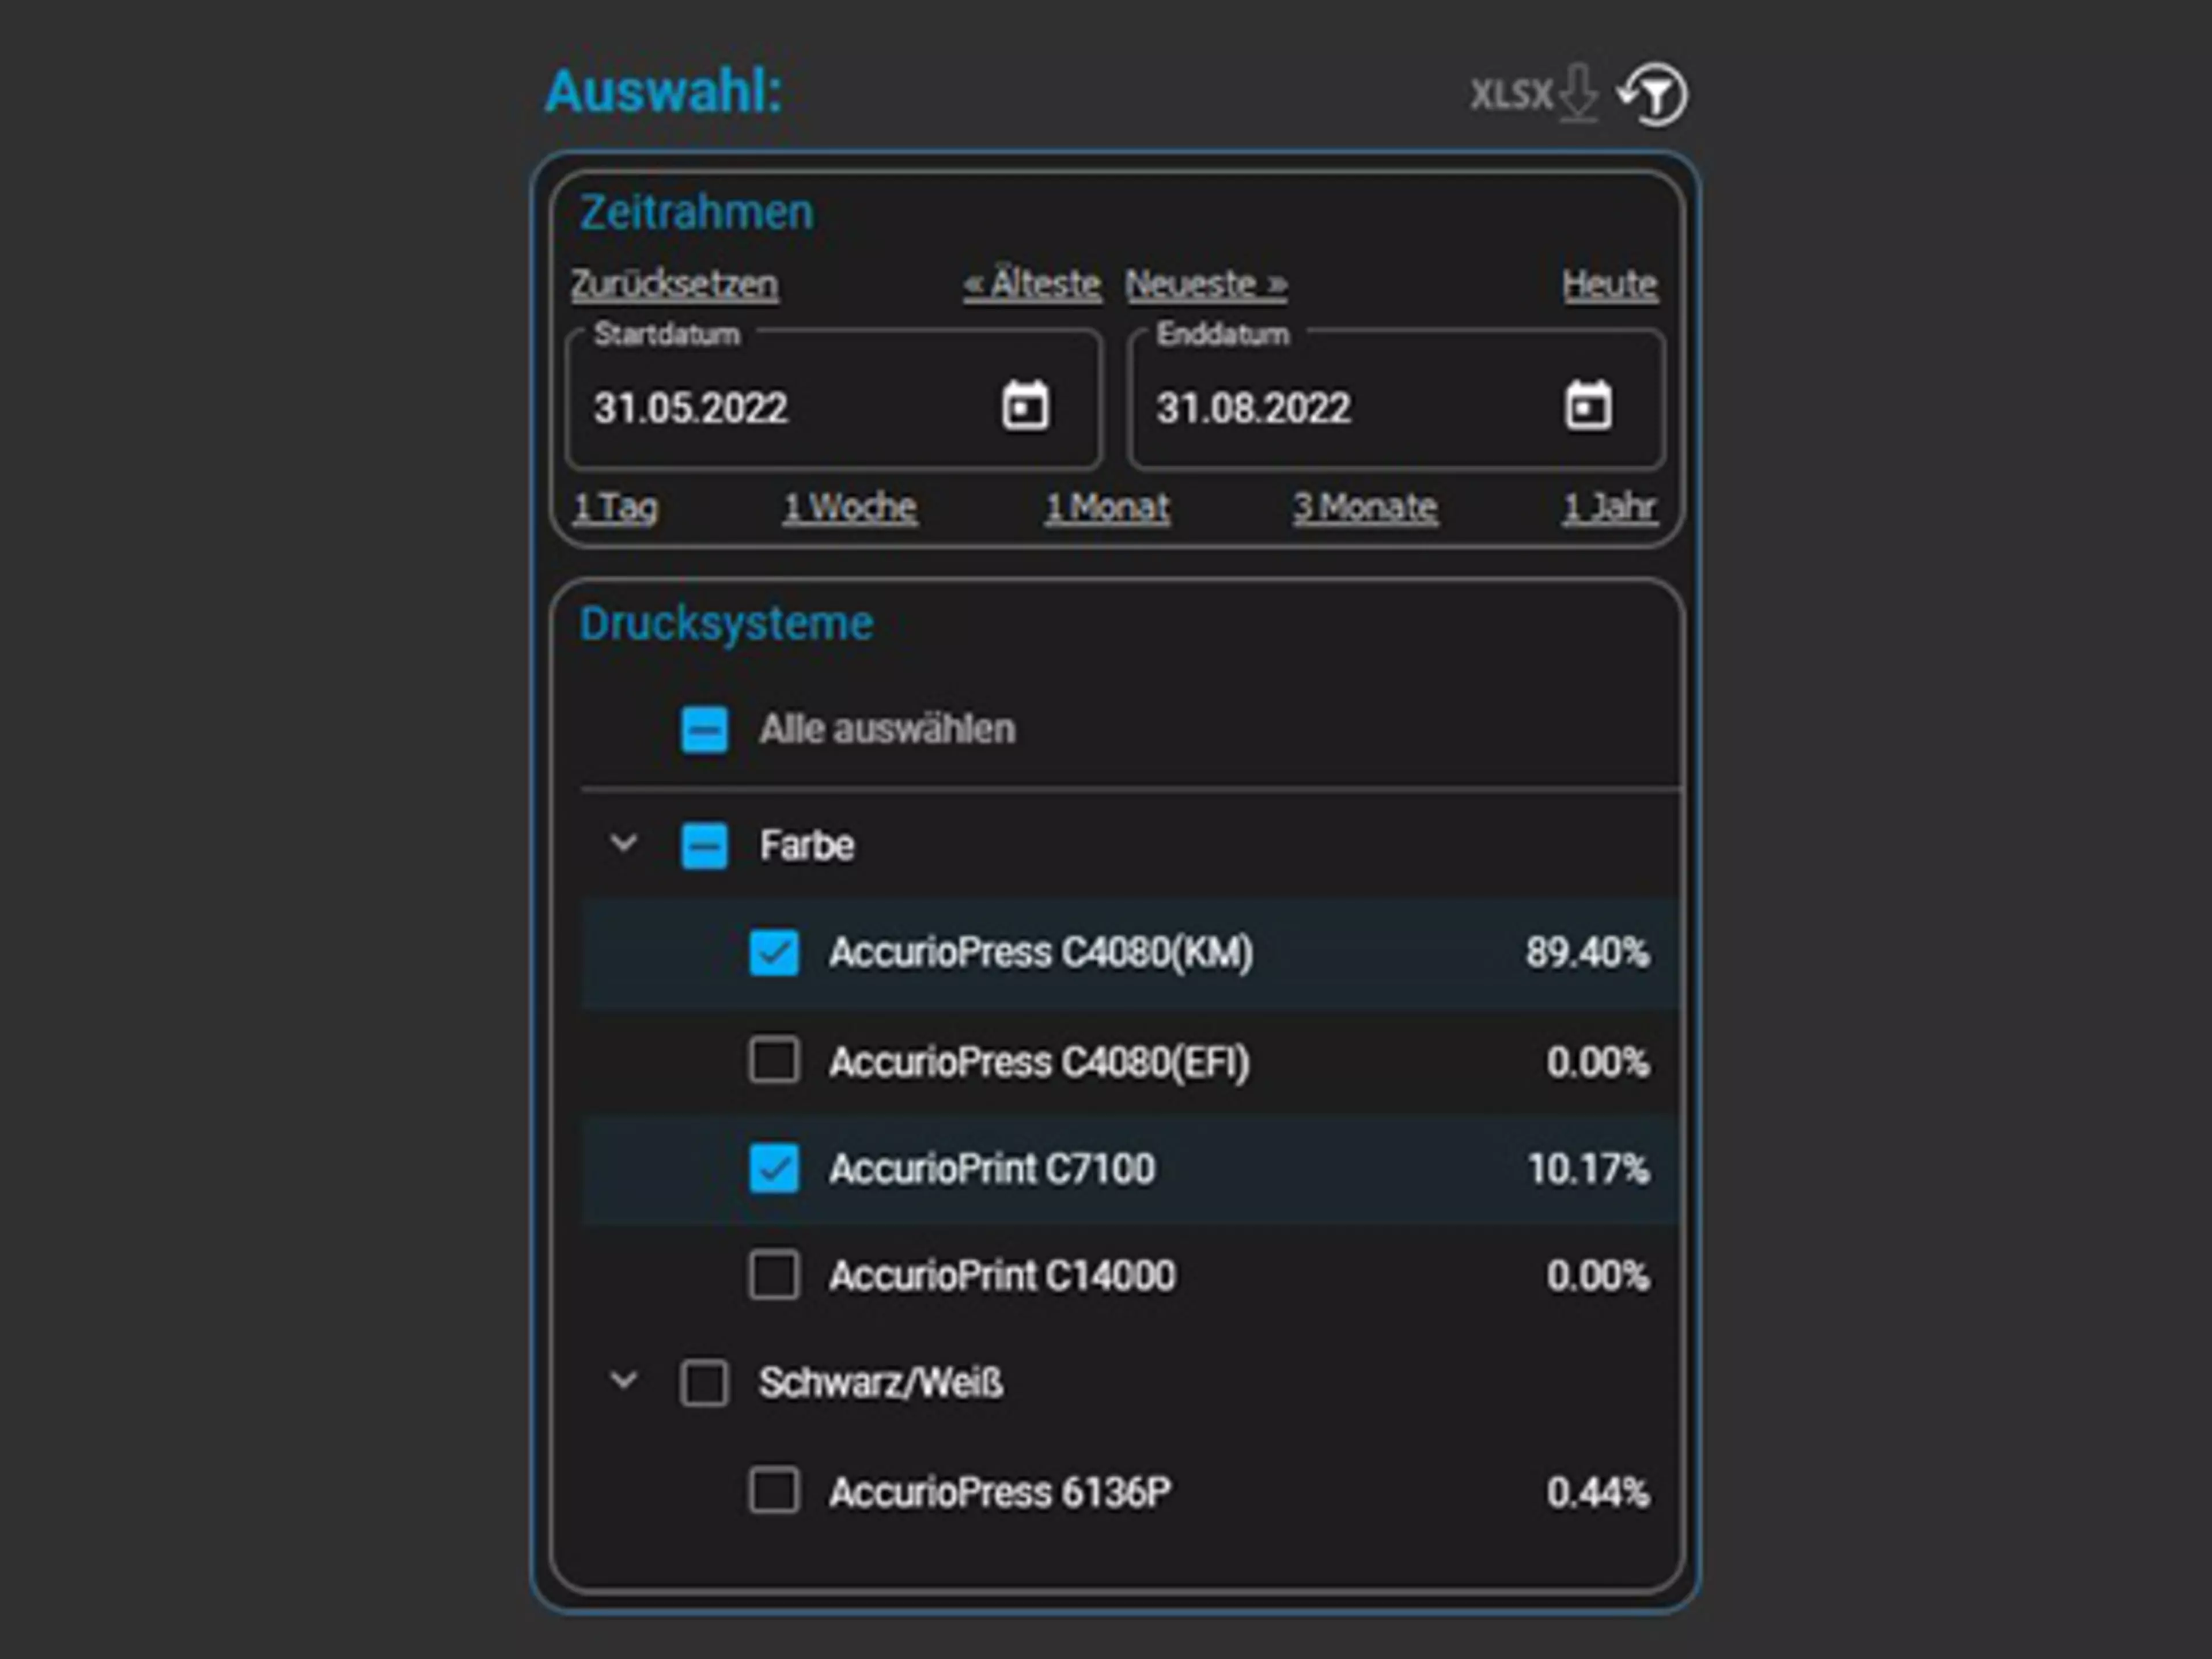Click the Heute link
The image size is (2212, 1659).
click(1610, 284)
